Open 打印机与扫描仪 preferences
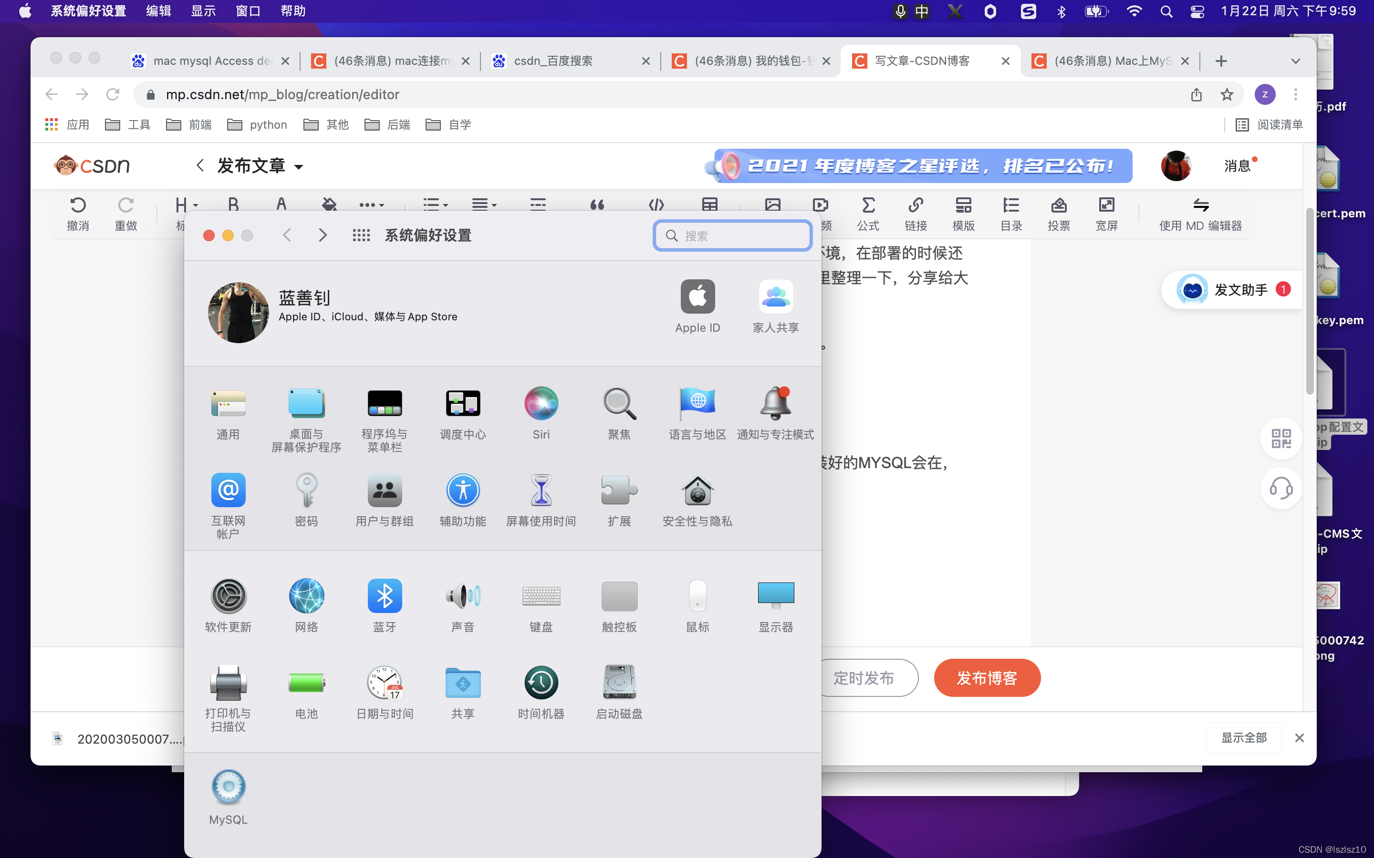Viewport: 1374px width, 858px height. click(228, 698)
